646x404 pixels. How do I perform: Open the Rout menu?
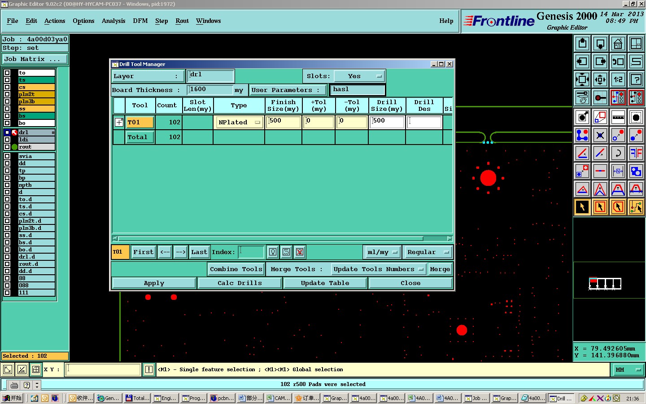click(182, 21)
